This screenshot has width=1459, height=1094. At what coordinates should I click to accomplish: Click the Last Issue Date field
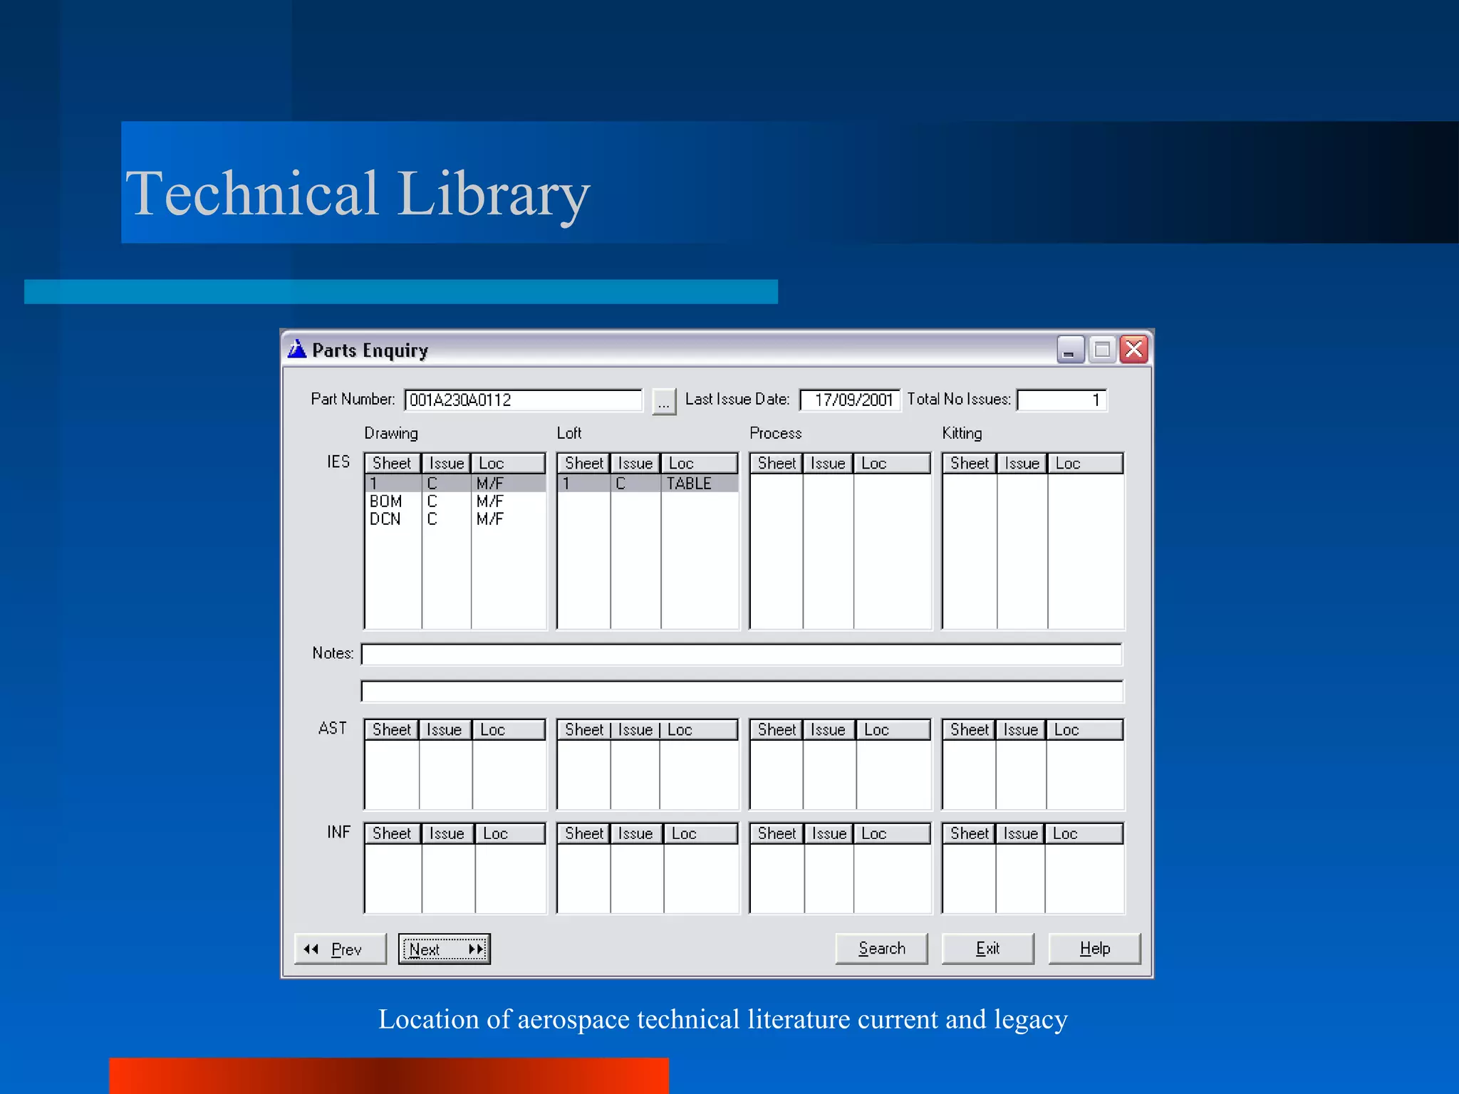click(x=850, y=400)
